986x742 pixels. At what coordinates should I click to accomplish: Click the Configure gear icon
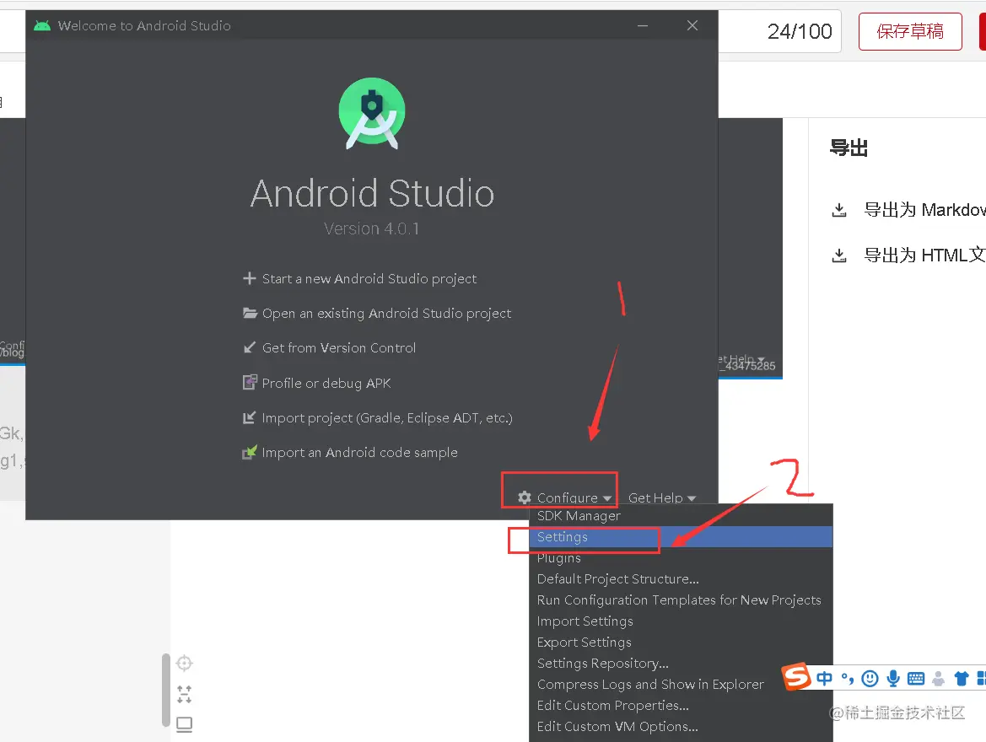525,497
